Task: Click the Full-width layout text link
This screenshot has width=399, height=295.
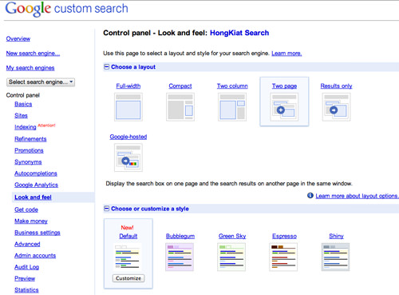Action: click(128, 86)
